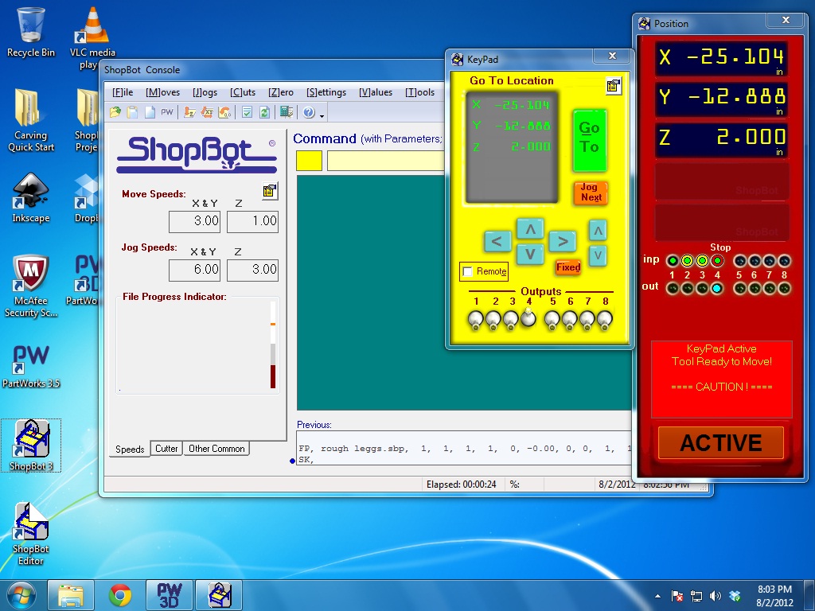Flip output switch 2 on the KeyPad
This screenshot has height=611, width=815.
pyautogui.click(x=493, y=320)
